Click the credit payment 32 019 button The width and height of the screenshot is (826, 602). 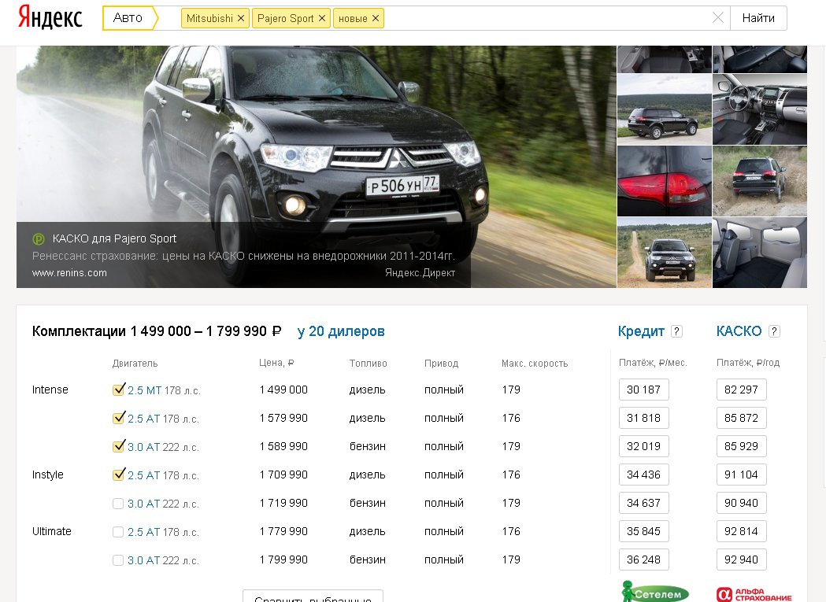[644, 447]
